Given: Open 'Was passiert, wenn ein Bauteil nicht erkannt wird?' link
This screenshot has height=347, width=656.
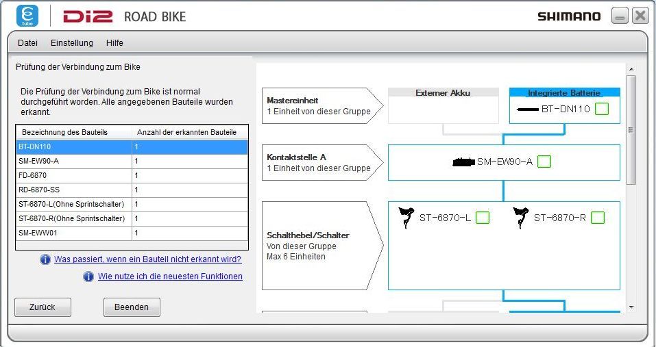Looking at the screenshot, I should (x=147, y=259).
